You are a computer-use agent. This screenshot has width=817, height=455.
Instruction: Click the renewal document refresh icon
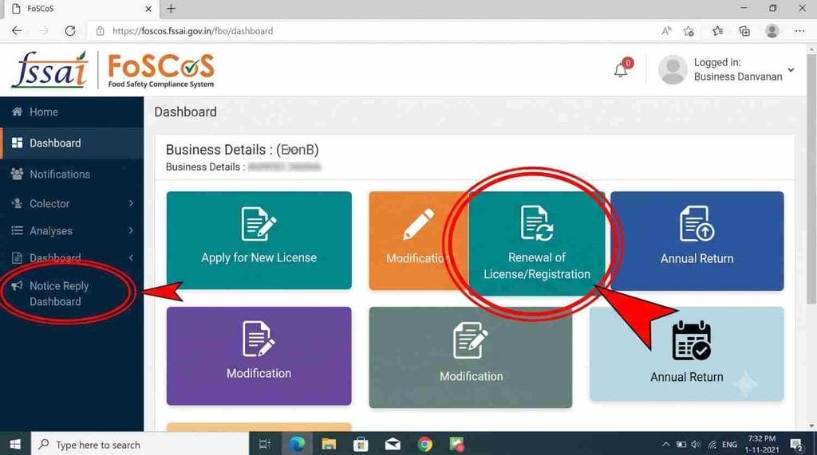point(537,223)
